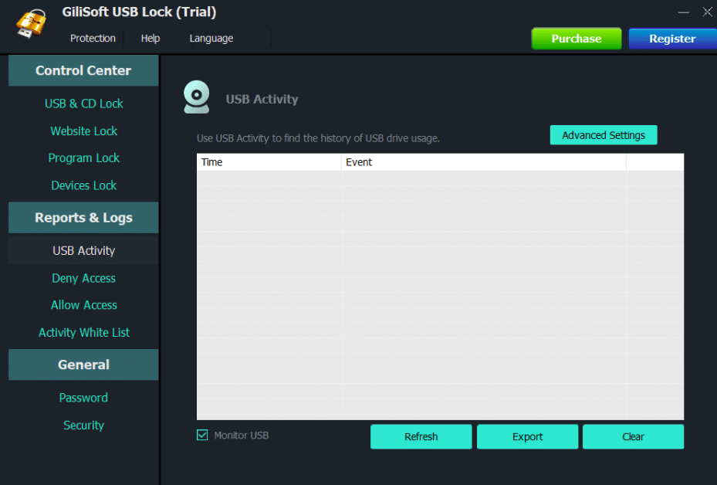Click the blue Register button
The image size is (717, 485).
[672, 39]
